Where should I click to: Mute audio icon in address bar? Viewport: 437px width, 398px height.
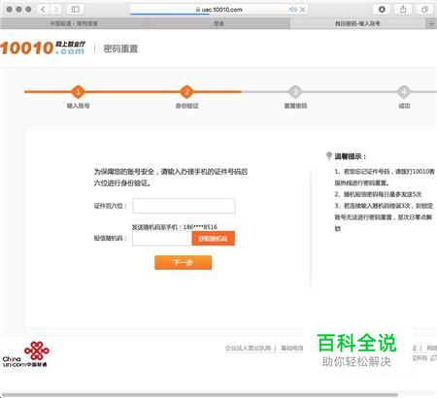click(293, 10)
